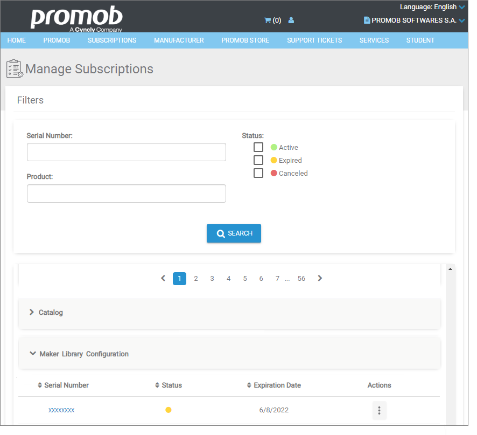The width and height of the screenshot is (477, 435).
Task: Click the red Canceled color dot
Action: 274,173
